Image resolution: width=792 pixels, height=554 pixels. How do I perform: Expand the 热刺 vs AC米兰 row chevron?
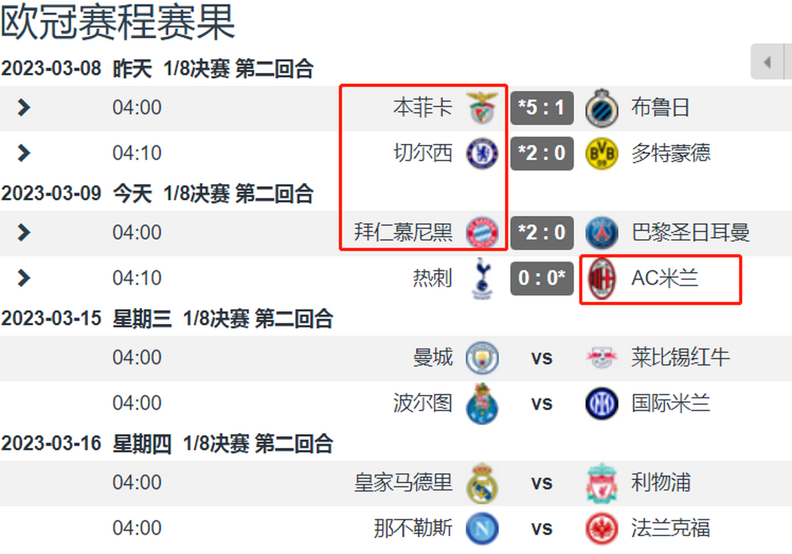click(24, 278)
